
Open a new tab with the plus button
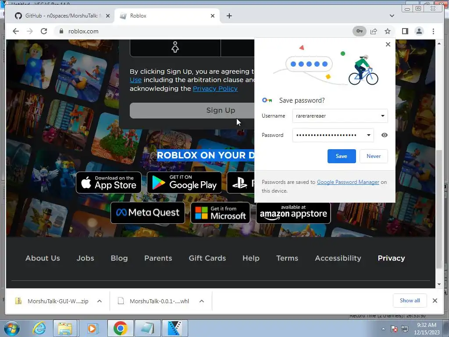coord(229,16)
